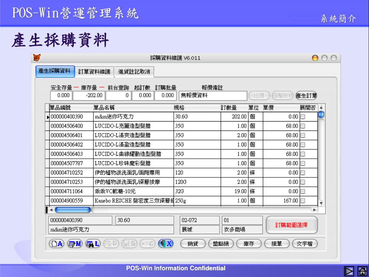Click the 前台查詢 input field
The width and height of the screenshot is (369, 277).
[118, 96]
